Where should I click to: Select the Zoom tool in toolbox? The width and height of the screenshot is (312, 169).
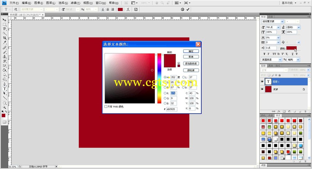(x=4, y=107)
